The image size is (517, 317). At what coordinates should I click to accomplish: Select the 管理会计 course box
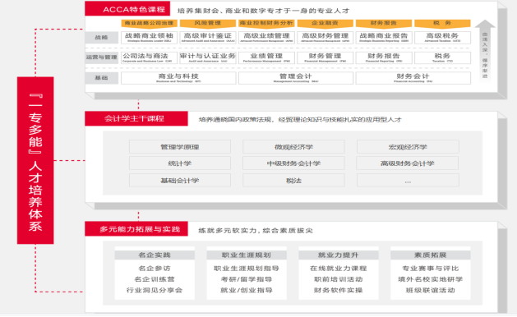296,78
